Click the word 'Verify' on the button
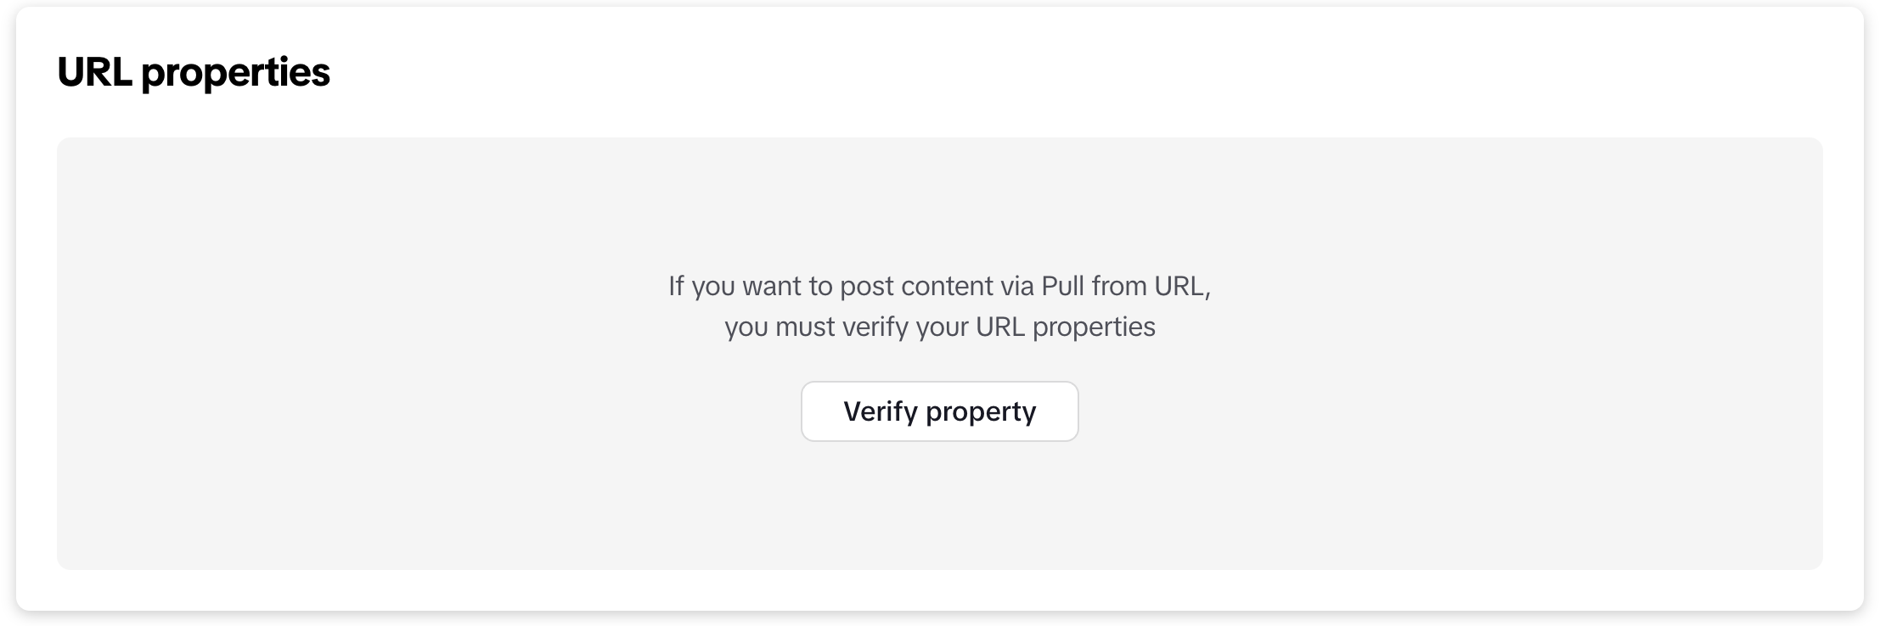The image size is (1880, 626). point(881,411)
